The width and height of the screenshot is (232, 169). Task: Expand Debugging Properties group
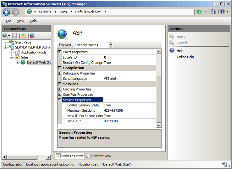[x=59, y=73]
